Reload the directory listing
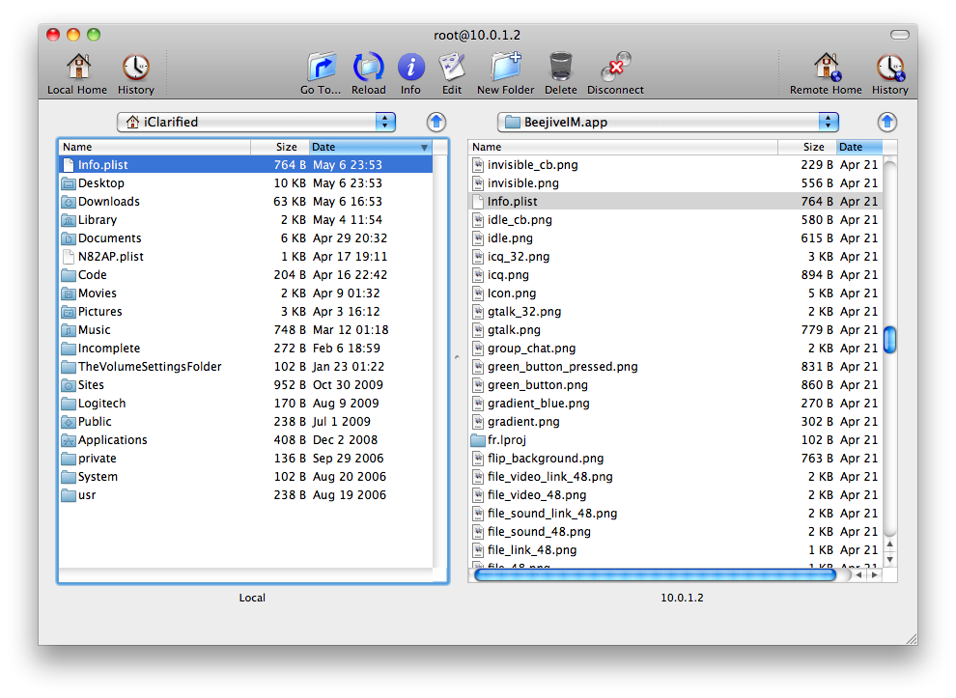The image size is (956, 698). tap(368, 70)
